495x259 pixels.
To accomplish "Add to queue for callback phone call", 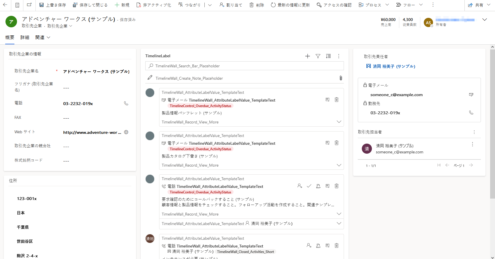I will pos(318,186).
